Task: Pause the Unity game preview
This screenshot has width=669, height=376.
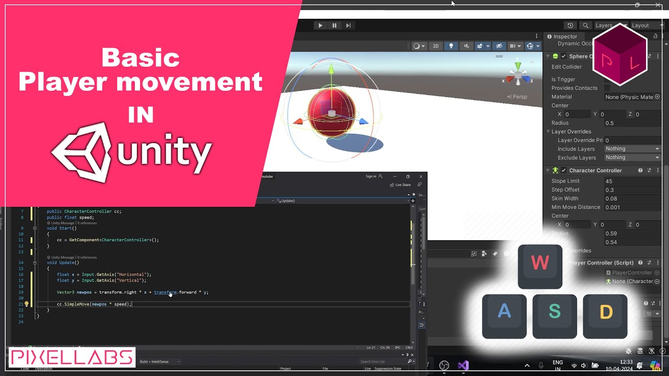Action: pyautogui.click(x=334, y=25)
